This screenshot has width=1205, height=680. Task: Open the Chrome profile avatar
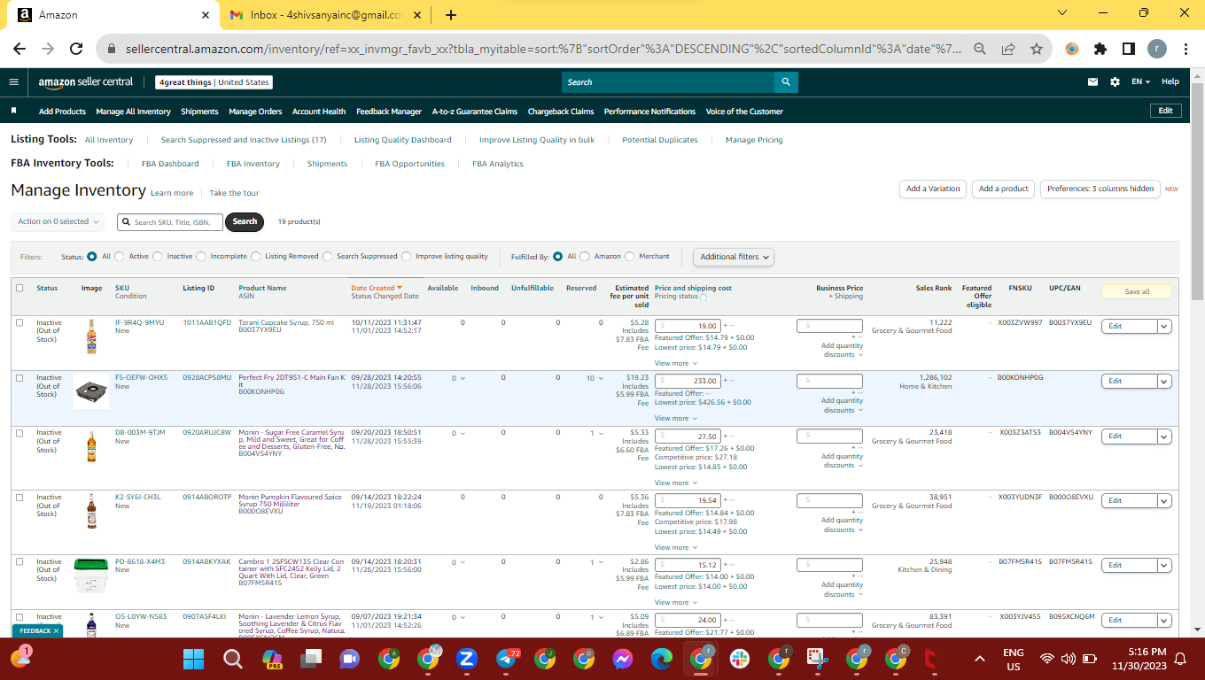click(1157, 50)
